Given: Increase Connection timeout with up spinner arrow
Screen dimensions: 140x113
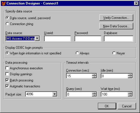Looking at the screenshot, I should (x=94, y=75).
